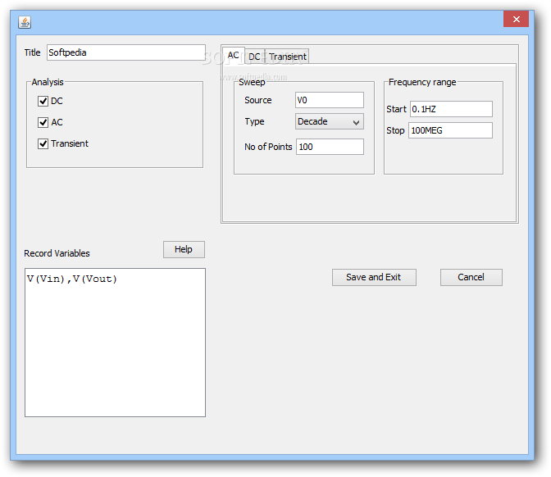Viewport: 551px width, 477px height.
Task: Click the 'Sweep' group label
Action: click(252, 83)
